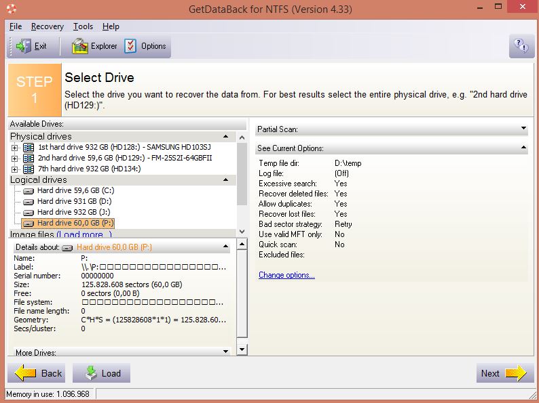Open the Tools menu
The width and height of the screenshot is (539, 403).
pyautogui.click(x=83, y=26)
